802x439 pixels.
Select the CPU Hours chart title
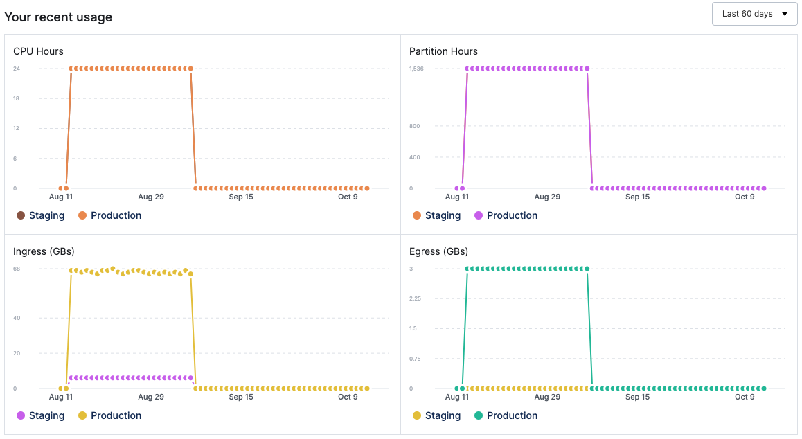(38, 51)
